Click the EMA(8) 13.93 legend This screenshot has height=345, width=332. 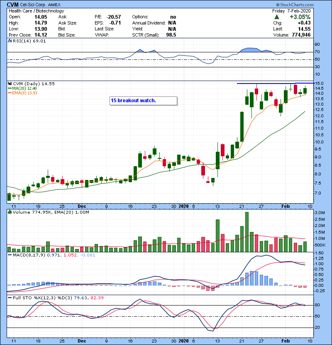(x=22, y=93)
